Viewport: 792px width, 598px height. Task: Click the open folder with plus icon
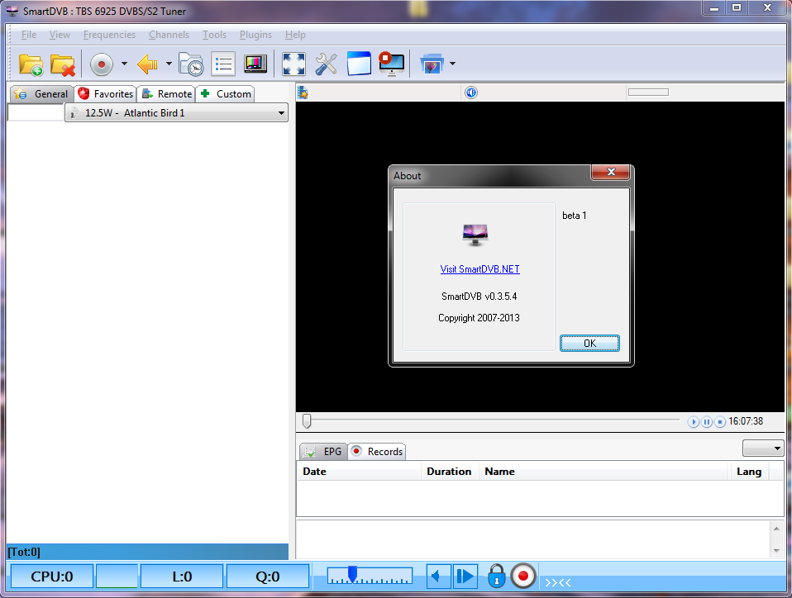point(31,64)
